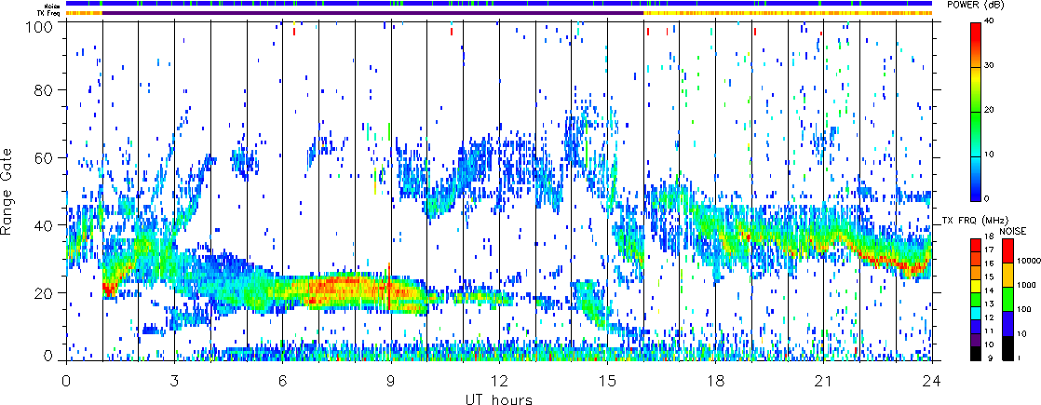Click the x-axis tick label 6
Screen dimensions: 1041x405
283,381
